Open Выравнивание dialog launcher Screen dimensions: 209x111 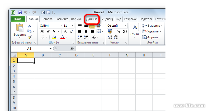tap(103, 43)
